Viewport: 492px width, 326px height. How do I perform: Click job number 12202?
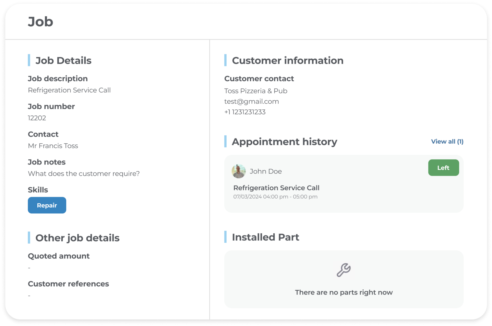[x=37, y=118]
